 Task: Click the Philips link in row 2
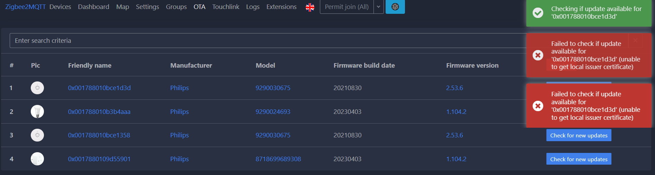(179, 111)
